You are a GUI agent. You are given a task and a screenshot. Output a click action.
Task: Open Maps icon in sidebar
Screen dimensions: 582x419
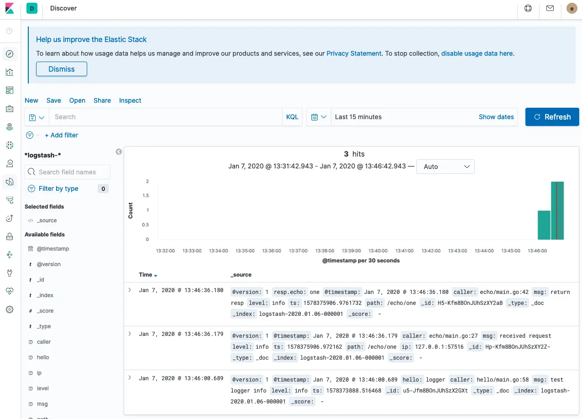click(10, 127)
